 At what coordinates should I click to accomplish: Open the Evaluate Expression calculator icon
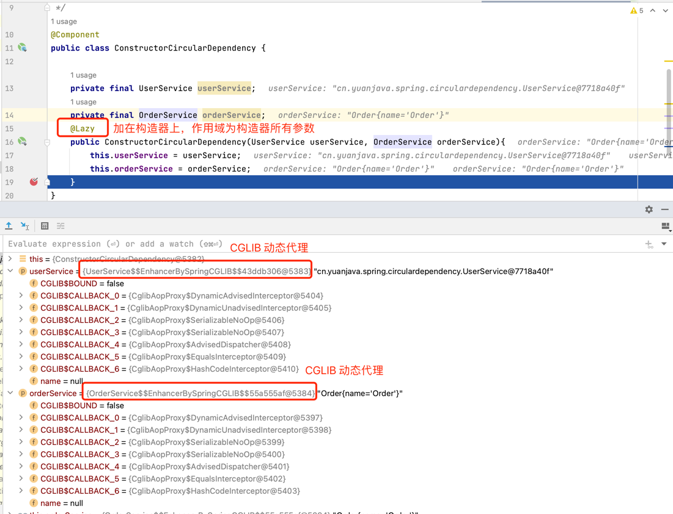(45, 226)
